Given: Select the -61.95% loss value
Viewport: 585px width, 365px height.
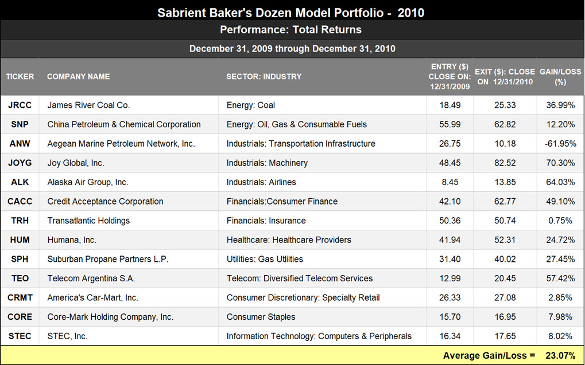Looking at the screenshot, I should (560, 144).
